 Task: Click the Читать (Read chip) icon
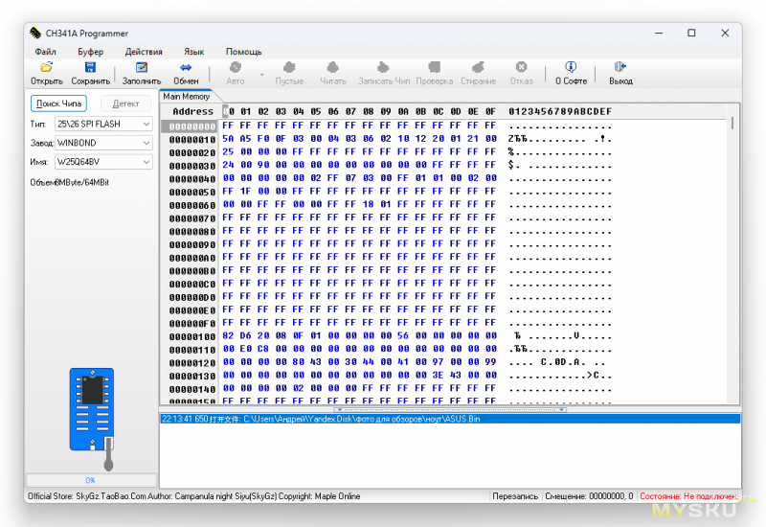tap(333, 68)
